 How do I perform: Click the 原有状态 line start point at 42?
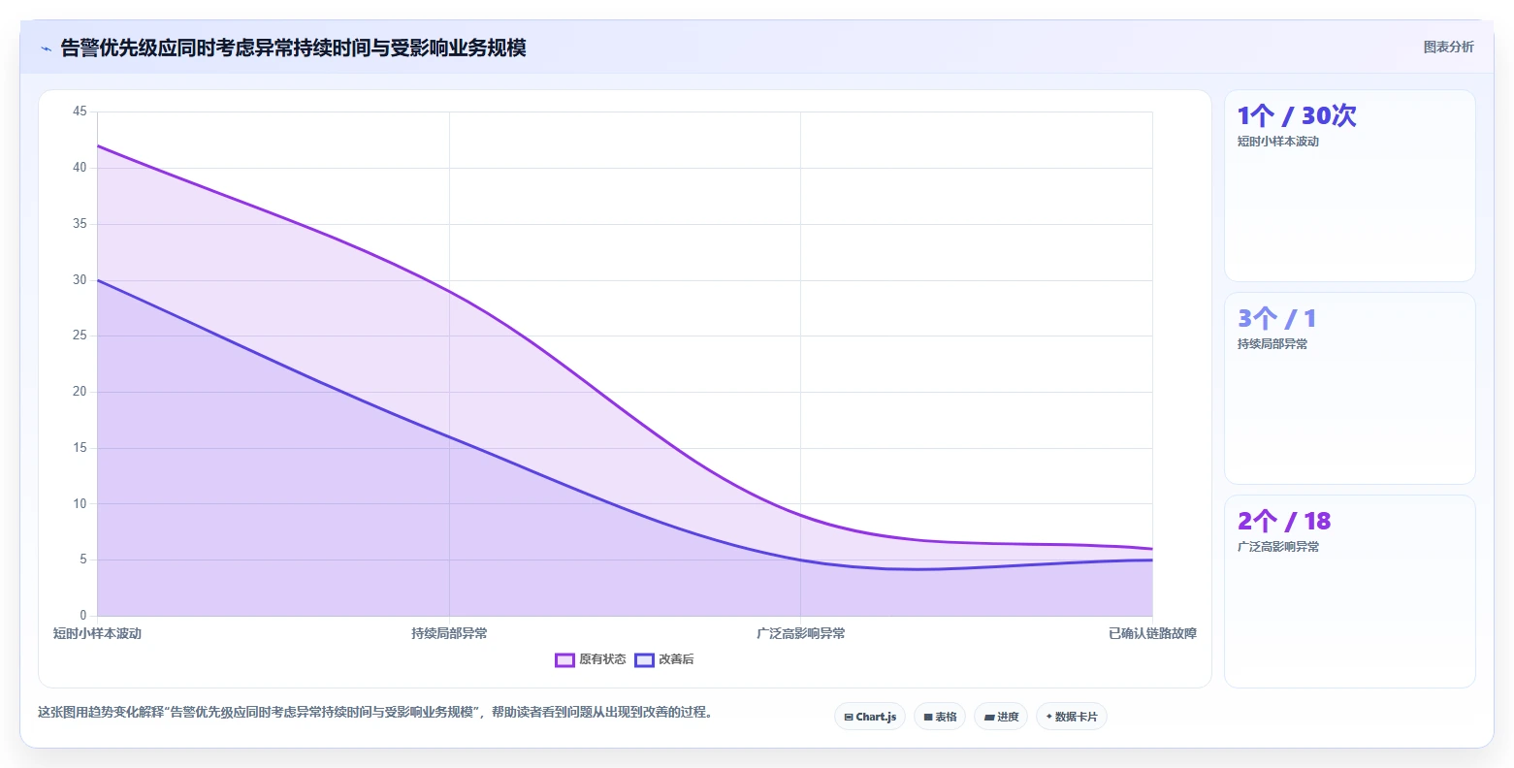(x=98, y=145)
